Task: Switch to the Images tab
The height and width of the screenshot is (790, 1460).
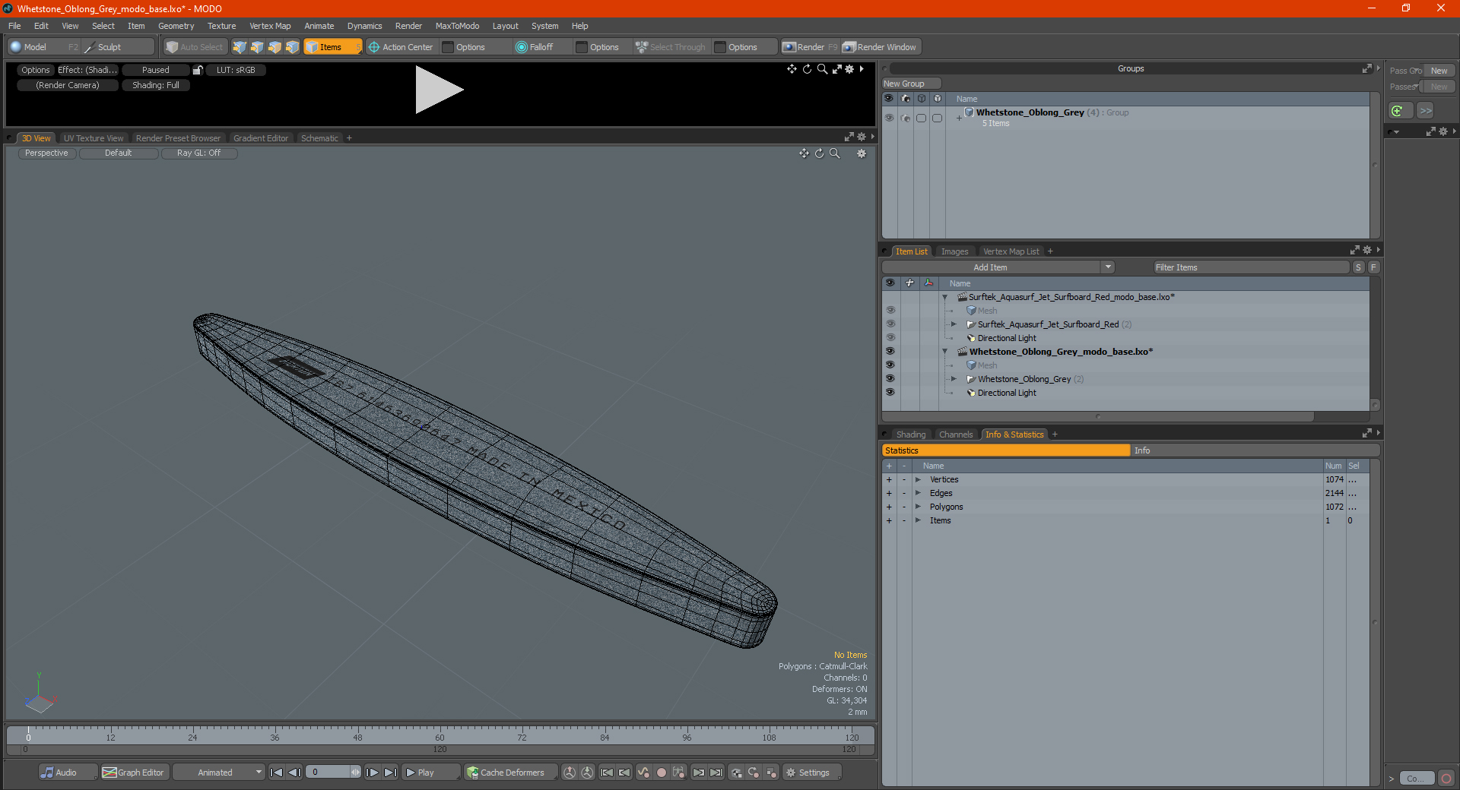Action: click(954, 251)
